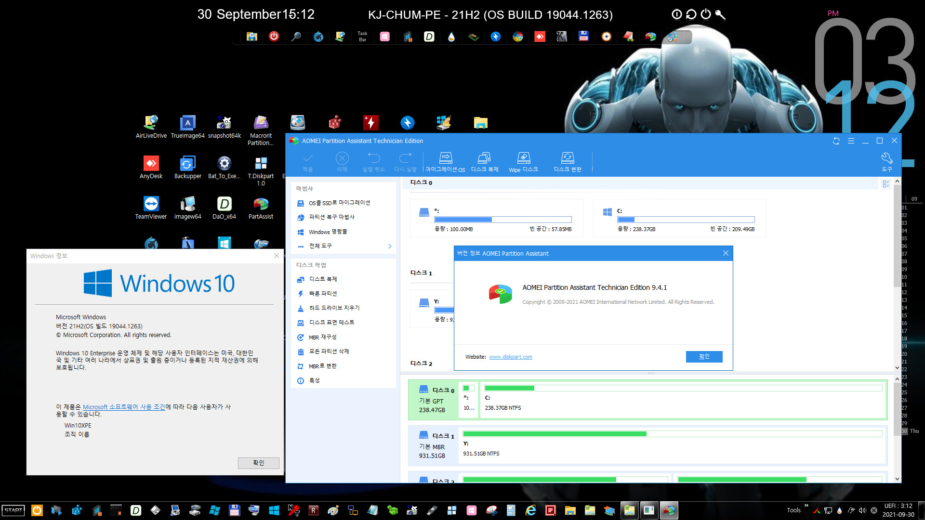Open the Bat_To_Exe desktop icon

click(x=224, y=168)
